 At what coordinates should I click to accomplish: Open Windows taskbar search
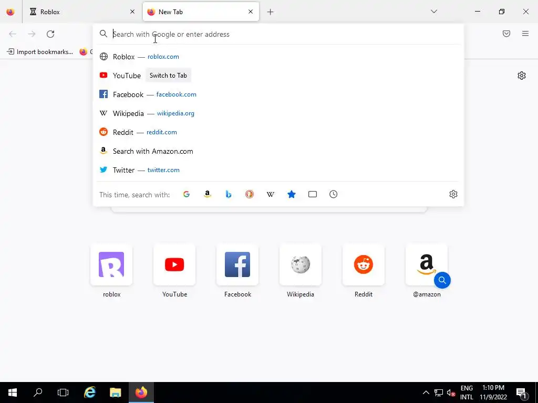(x=38, y=393)
